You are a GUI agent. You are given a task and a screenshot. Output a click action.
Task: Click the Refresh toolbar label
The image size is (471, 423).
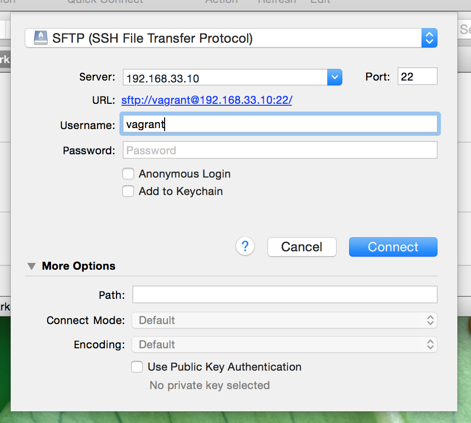277,1
